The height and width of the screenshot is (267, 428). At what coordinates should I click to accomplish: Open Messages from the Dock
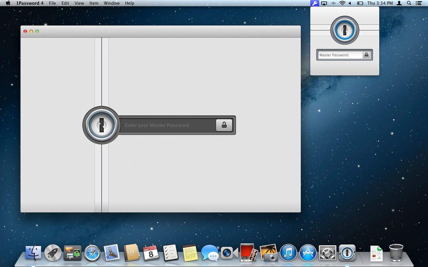[x=210, y=253]
